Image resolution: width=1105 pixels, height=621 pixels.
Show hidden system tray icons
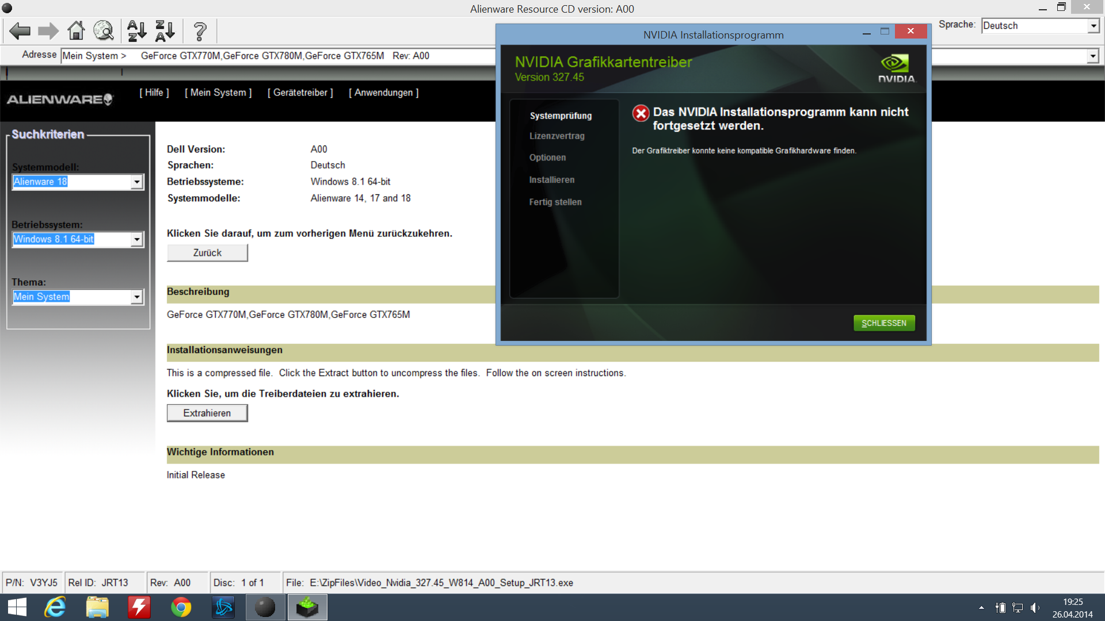981,608
